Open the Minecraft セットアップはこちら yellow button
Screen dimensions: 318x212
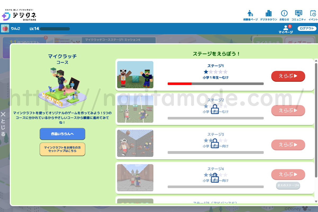point(63,149)
